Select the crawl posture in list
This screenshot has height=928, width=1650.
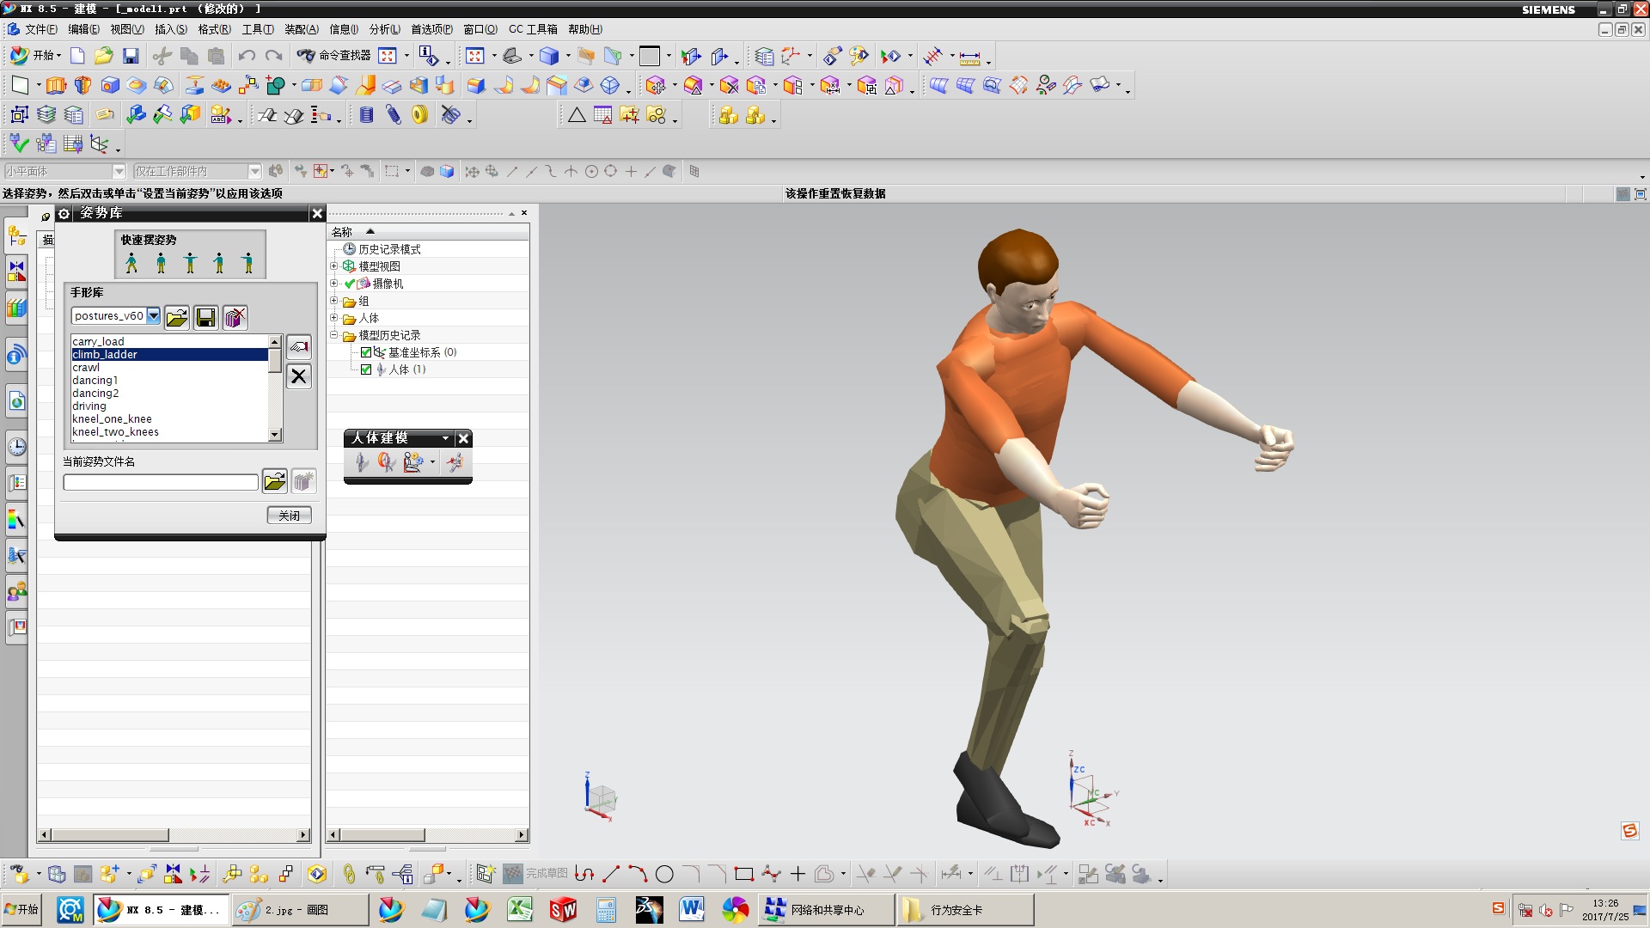(170, 368)
